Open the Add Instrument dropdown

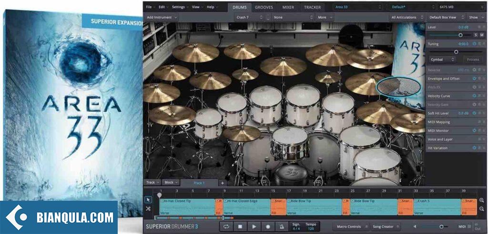coord(162,18)
